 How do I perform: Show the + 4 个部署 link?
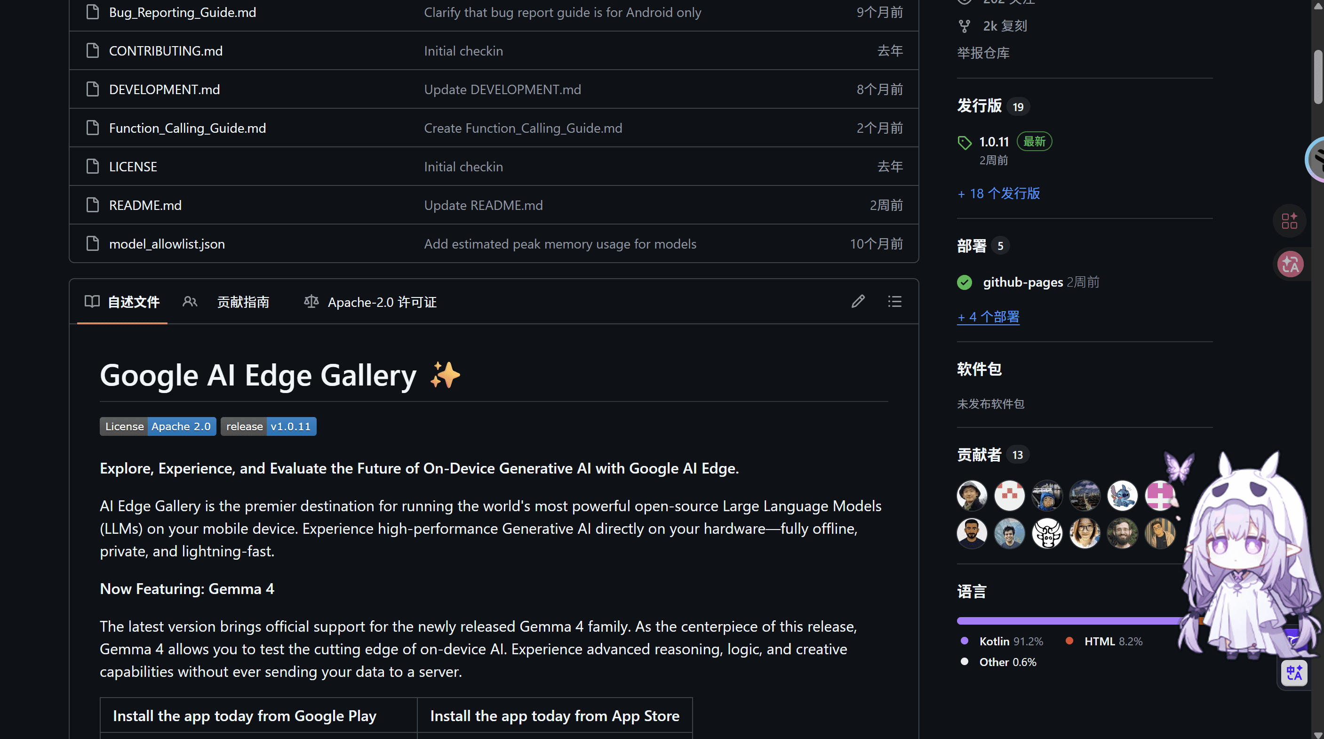coord(989,317)
